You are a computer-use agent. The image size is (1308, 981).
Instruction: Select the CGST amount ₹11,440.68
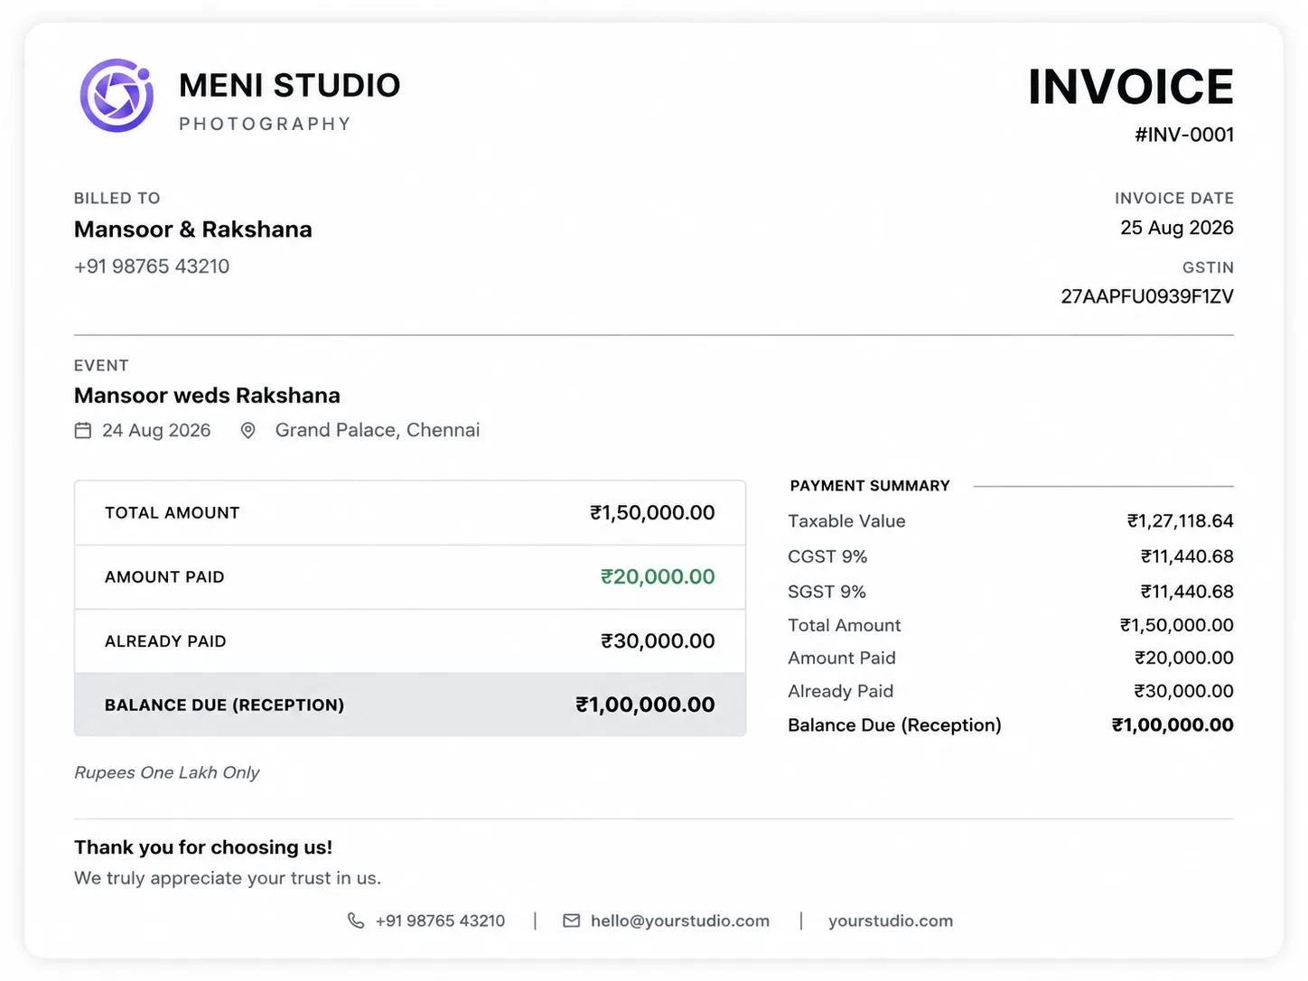tap(1187, 556)
